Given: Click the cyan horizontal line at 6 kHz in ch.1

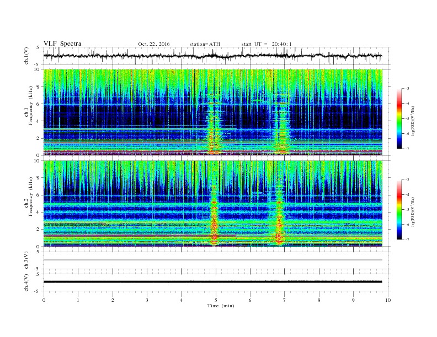Looking at the screenshot, I should (x=212, y=104).
